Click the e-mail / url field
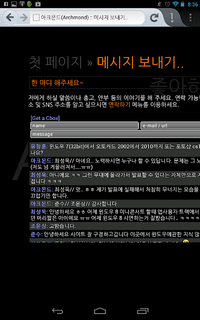The height and width of the screenshot is (320, 200). (x=170, y=125)
